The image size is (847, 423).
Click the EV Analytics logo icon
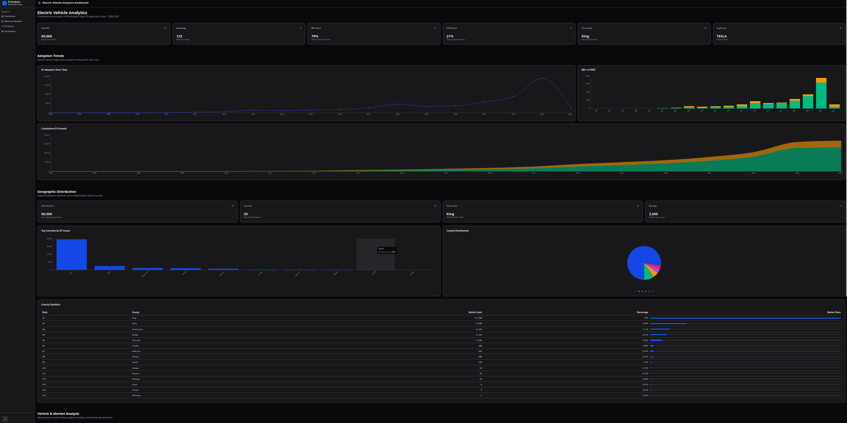pyautogui.click(x=5, y=3)
